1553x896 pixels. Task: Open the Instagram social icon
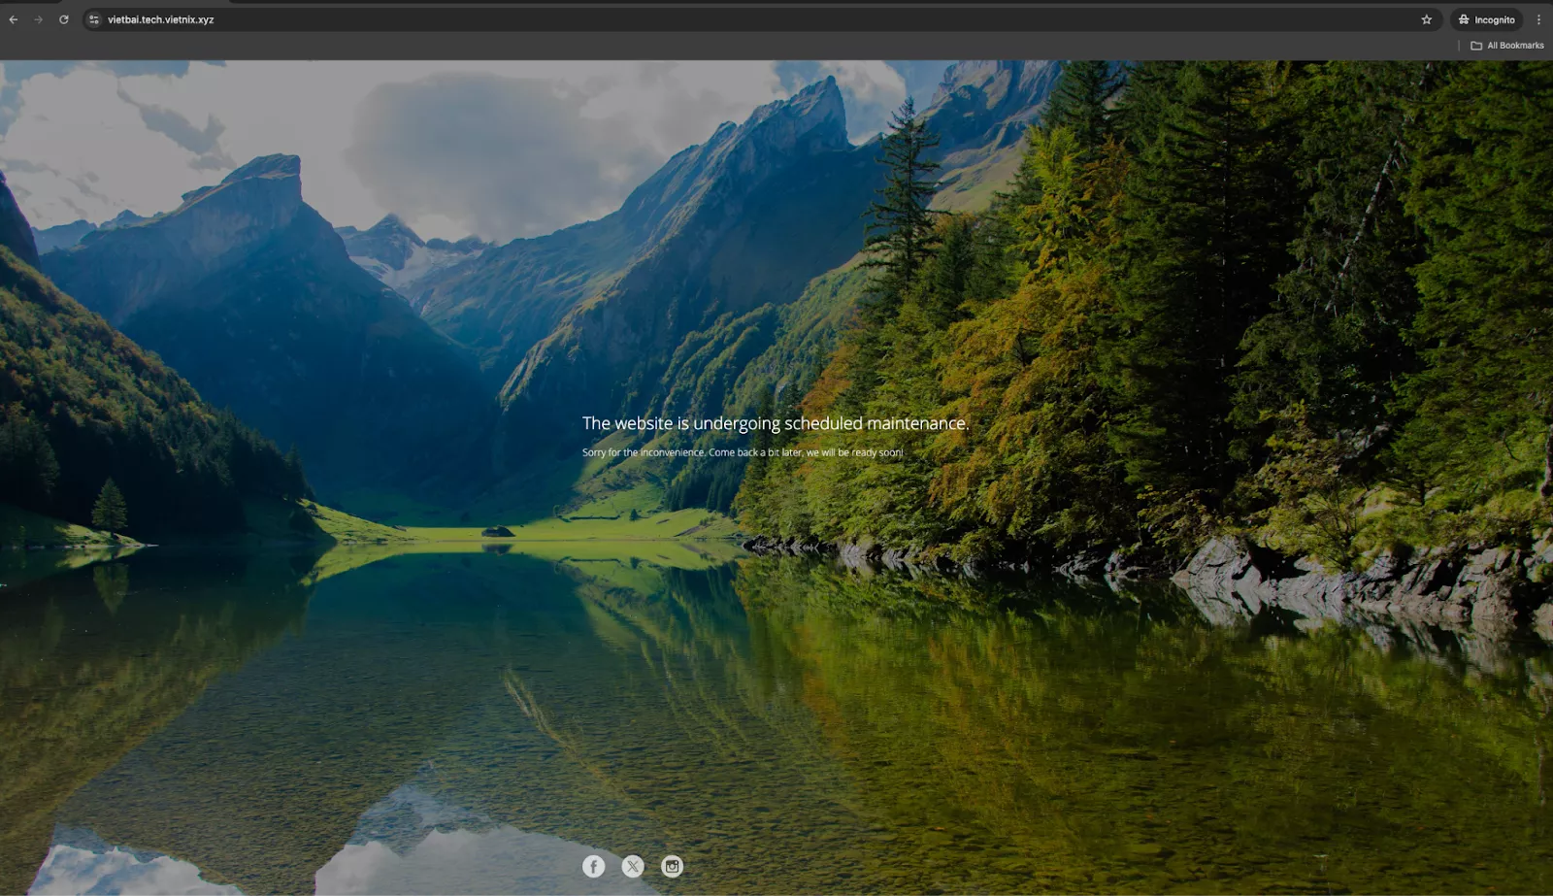672,866
